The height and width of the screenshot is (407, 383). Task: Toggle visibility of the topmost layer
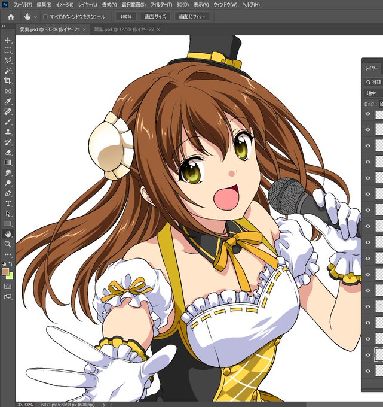(367, 114)
